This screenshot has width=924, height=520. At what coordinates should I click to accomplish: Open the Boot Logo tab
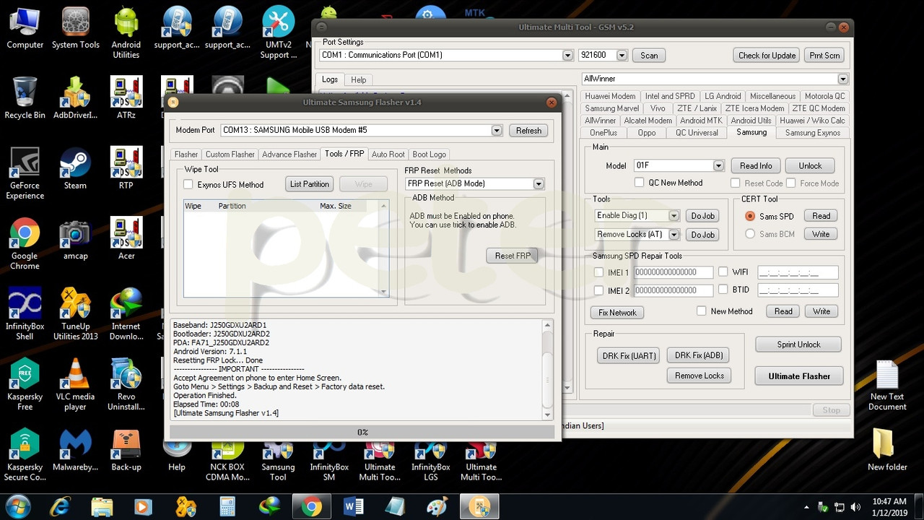point(429,155)
